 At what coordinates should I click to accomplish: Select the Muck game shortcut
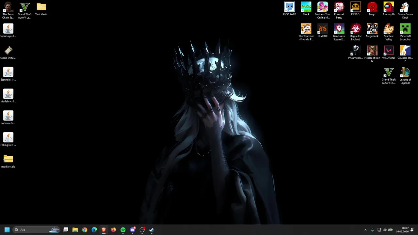click(x=306, y=9)
